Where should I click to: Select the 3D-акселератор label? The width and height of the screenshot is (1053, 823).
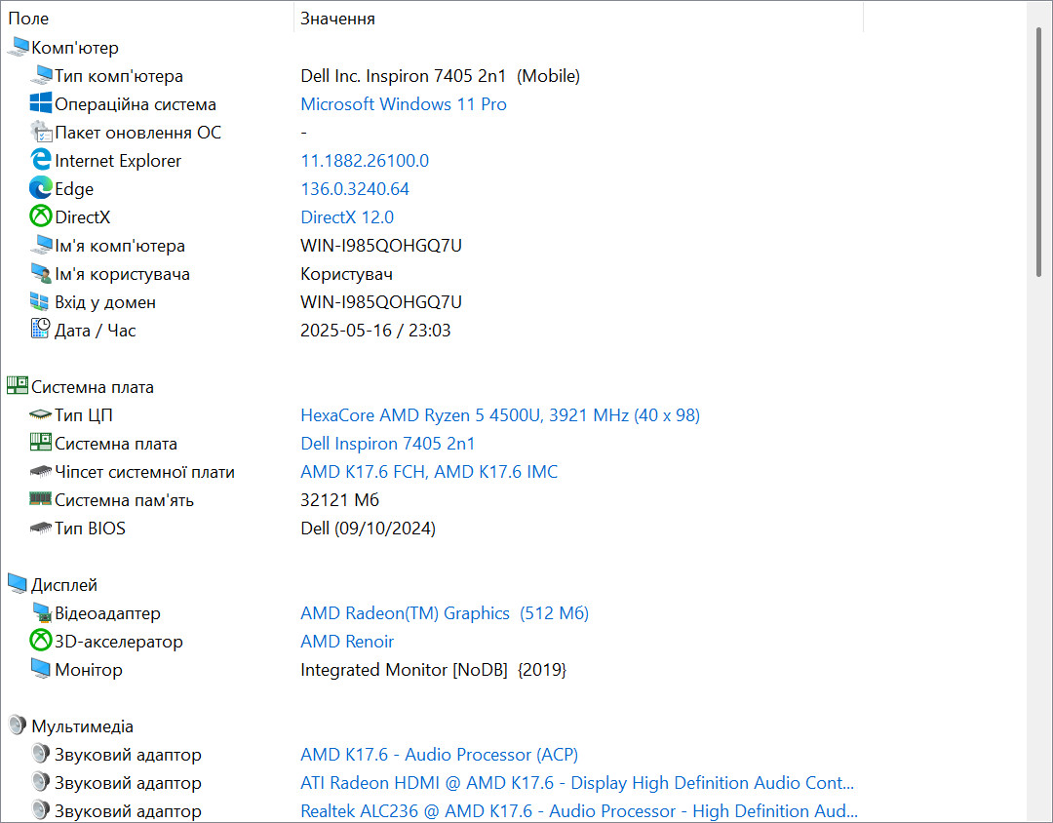[x=119, y=641]
